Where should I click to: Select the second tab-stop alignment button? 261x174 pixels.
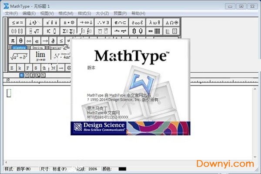(27, 75)
